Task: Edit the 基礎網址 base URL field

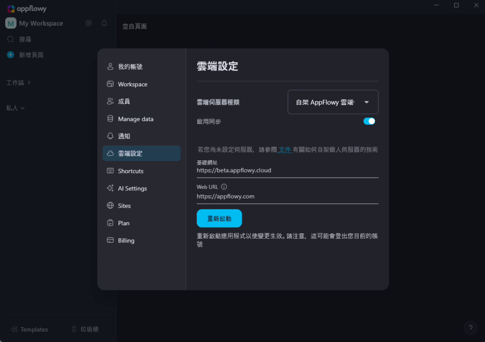Action: tap(287, 171)
